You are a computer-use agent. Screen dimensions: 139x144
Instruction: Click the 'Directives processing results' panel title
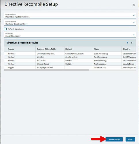click(x=22, y=43)
